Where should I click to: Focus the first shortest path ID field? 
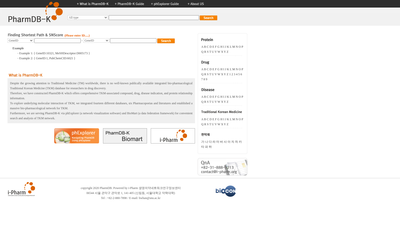click(57, 40)
